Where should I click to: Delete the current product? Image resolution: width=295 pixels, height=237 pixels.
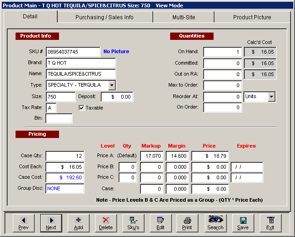[x=106, y=223]
